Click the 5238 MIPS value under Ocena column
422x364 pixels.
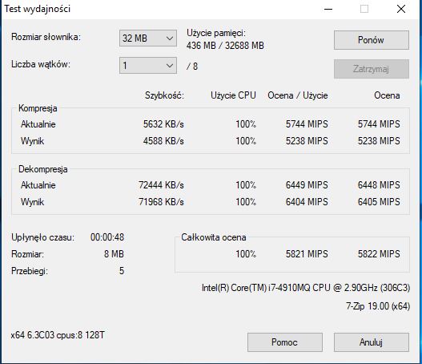click(x=379, y=140)
